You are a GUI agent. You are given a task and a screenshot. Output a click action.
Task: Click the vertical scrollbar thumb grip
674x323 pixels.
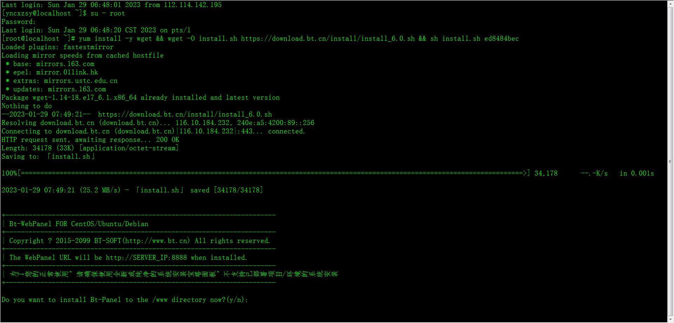coord(670,161)
